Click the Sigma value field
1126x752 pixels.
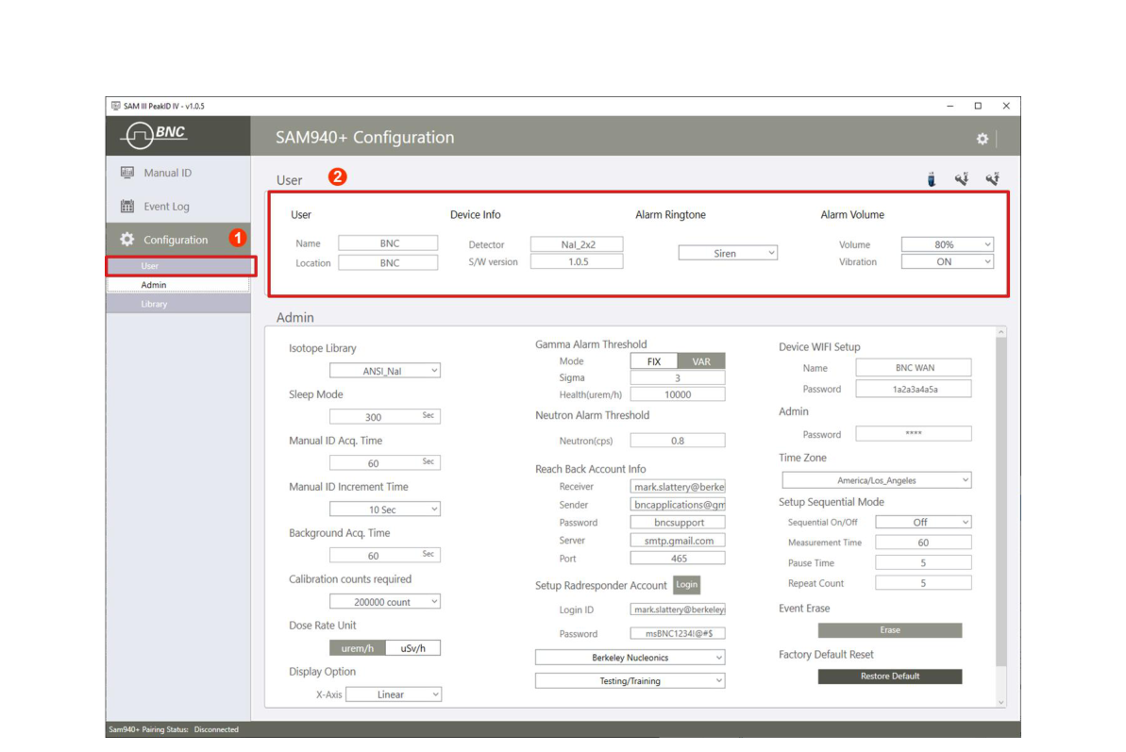pyautogui.click(x=677, y=377)
